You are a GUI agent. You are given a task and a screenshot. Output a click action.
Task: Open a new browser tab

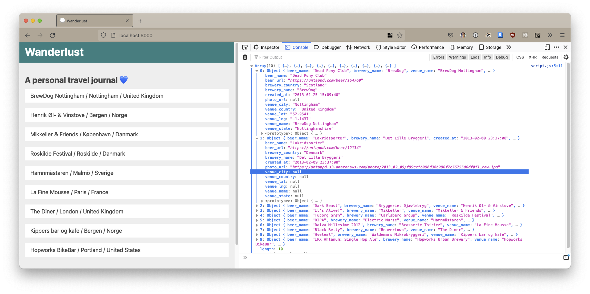[x=140, y=21]
